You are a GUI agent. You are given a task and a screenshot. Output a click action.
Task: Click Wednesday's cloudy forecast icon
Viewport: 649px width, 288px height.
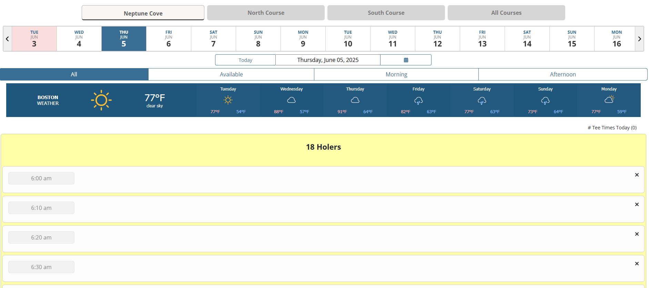(x=292, y=100)
